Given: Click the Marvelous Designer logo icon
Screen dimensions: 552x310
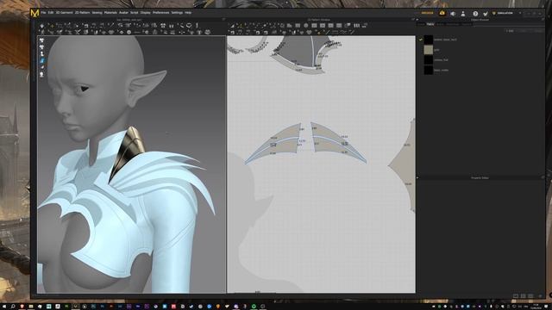Looking at the screenshot, I should (34, 14).
